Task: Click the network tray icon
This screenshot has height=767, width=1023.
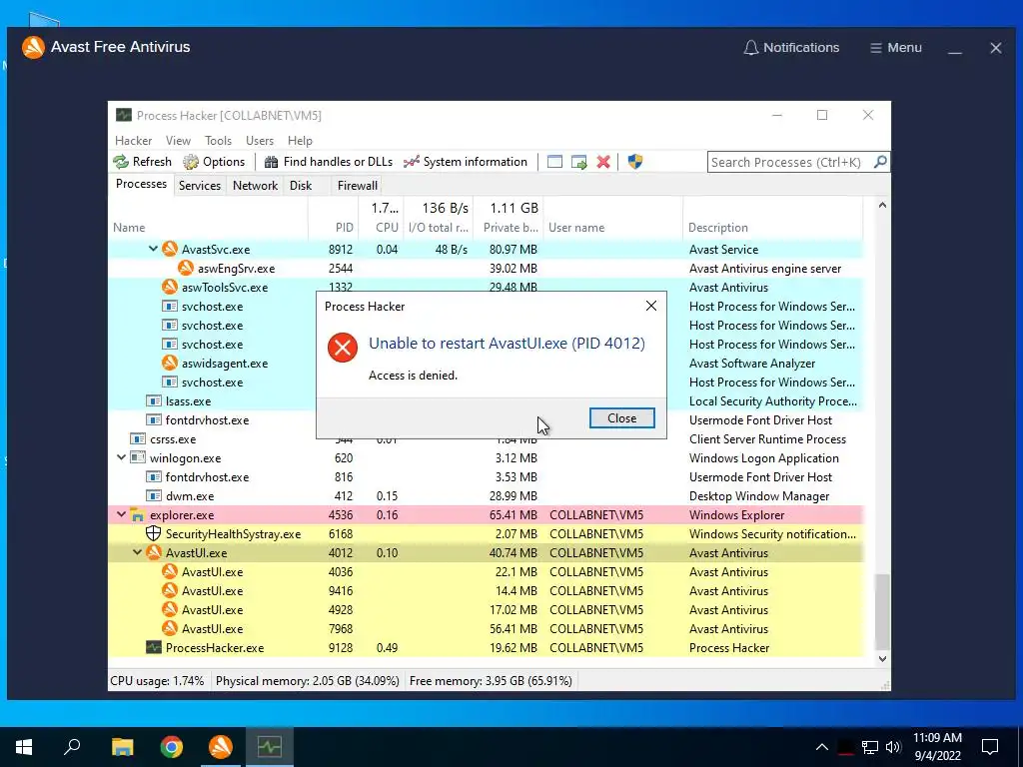Action: pyautogui.click(x=870, y=747)
